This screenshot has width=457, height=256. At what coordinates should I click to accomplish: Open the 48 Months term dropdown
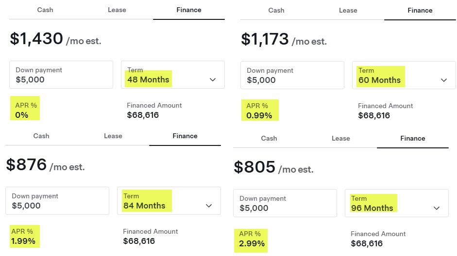[172, 75]
